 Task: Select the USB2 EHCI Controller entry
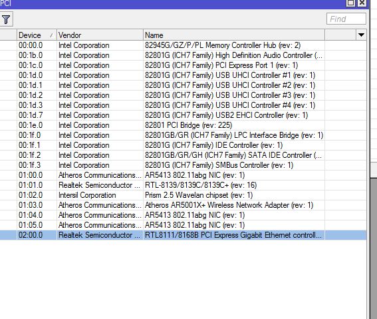click(226, 115)
